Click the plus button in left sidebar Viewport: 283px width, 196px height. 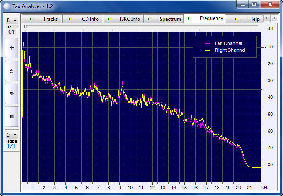pyautogui.click(x=11, y=48)
